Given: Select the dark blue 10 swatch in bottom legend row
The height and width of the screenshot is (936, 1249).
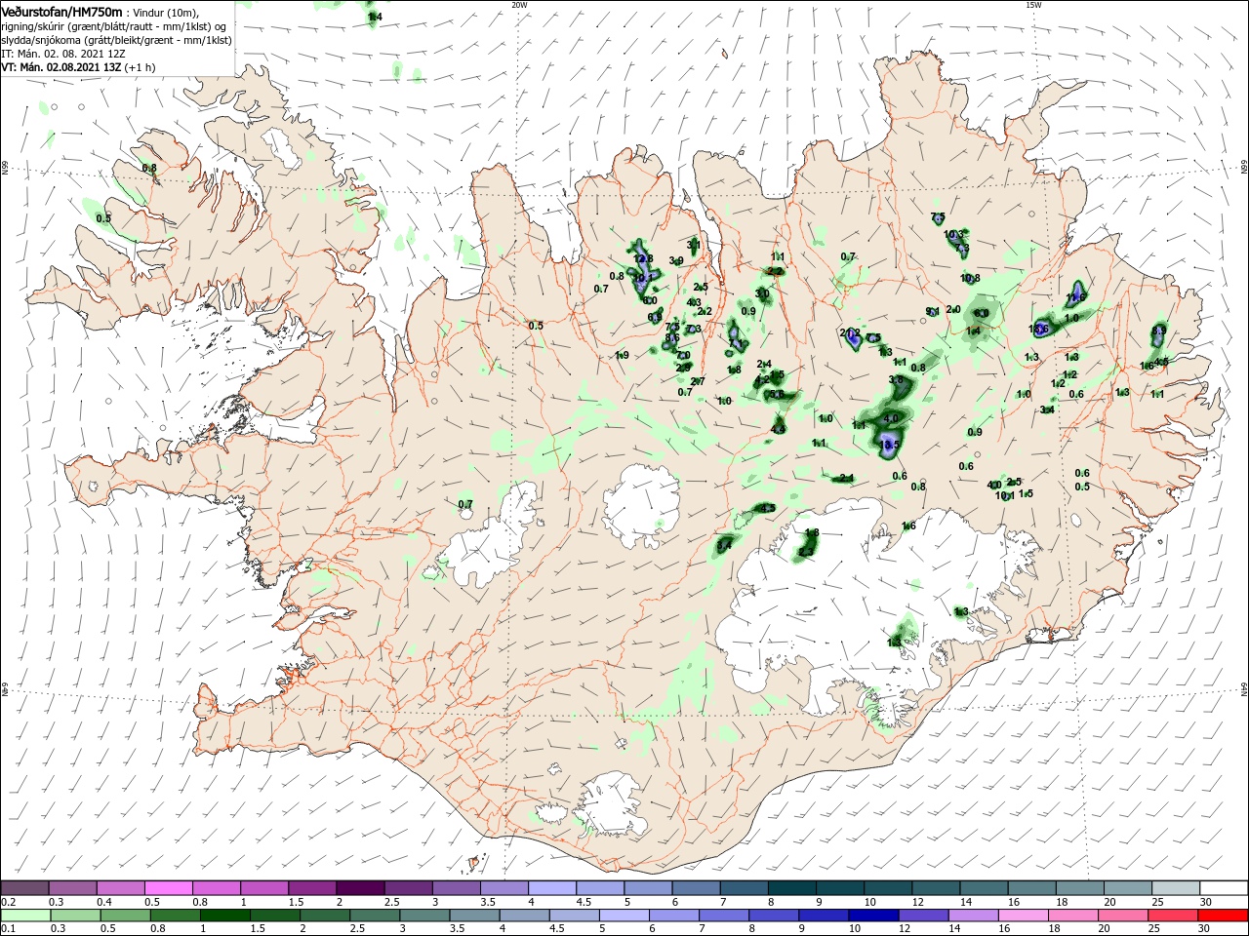Looking at the screenshot, I should [872, 916].
